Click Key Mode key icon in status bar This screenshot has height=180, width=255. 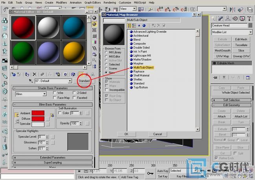tap(150, 173)
